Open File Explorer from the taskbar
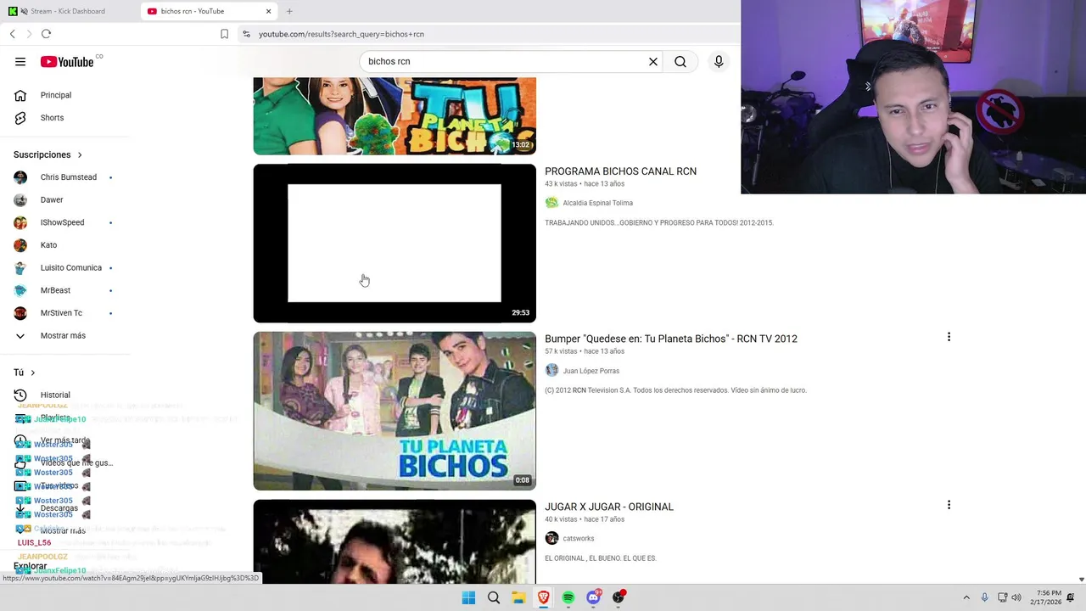The image size is (1086, 611). pyautogui.click(x=518, y=597)
